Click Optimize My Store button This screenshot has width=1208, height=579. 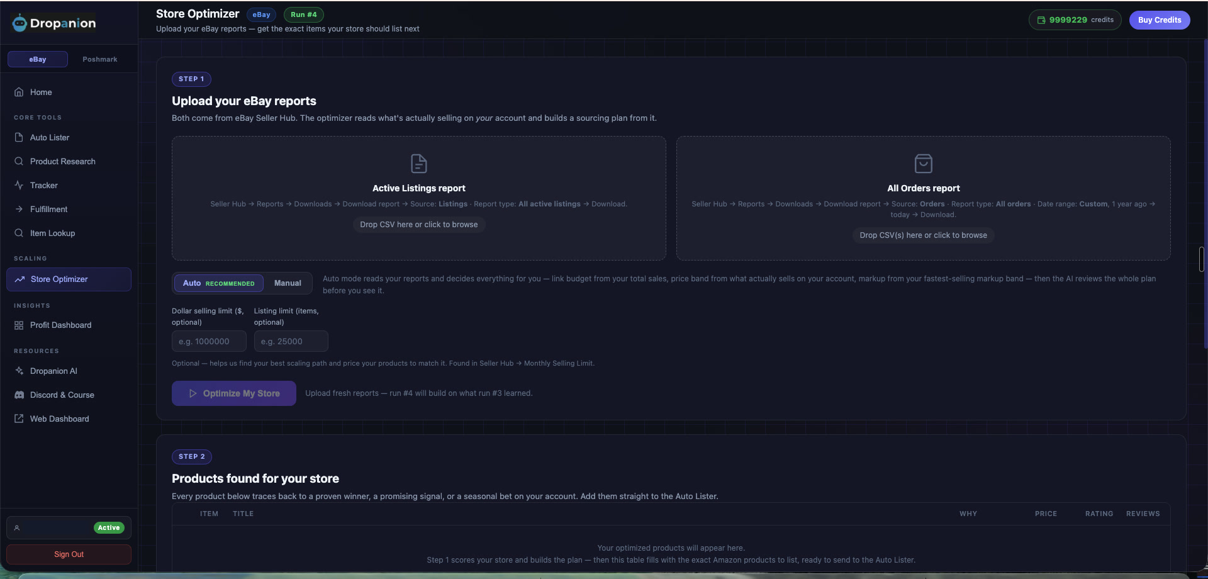click(234, 393)
